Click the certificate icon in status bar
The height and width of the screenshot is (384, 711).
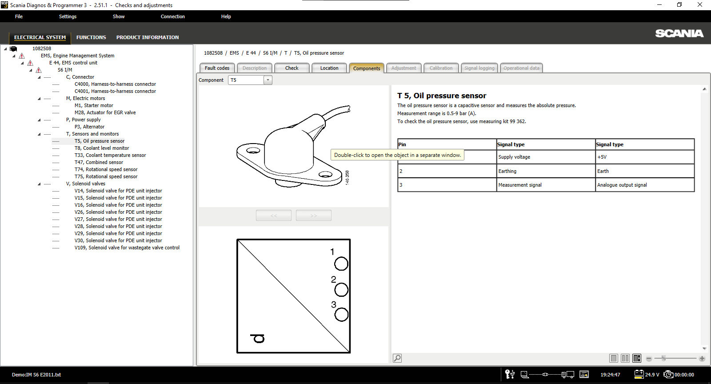[584, 375]
